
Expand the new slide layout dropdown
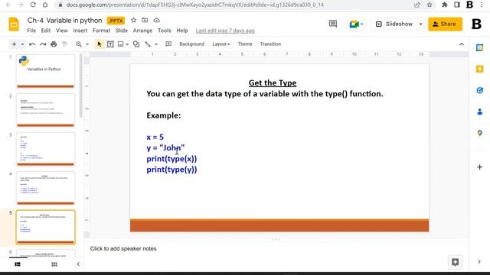coord(22,44)
